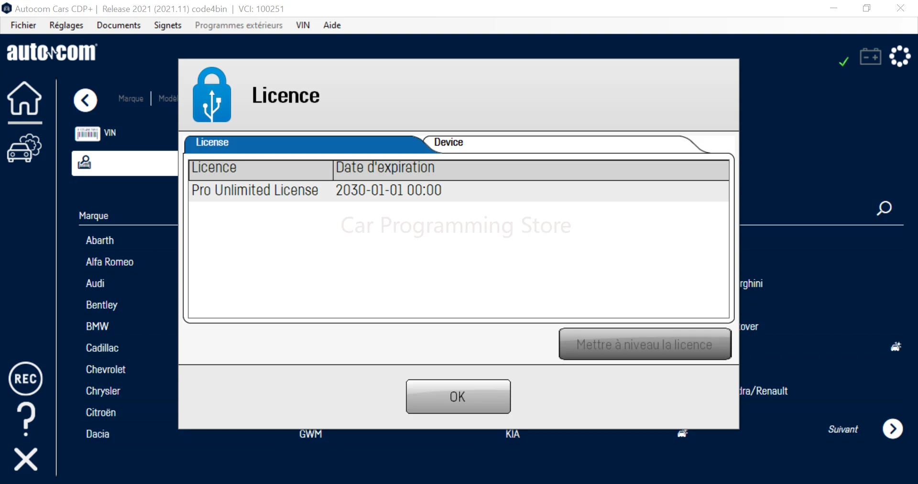Select the Pro Unlimited License row

(459, 191)
